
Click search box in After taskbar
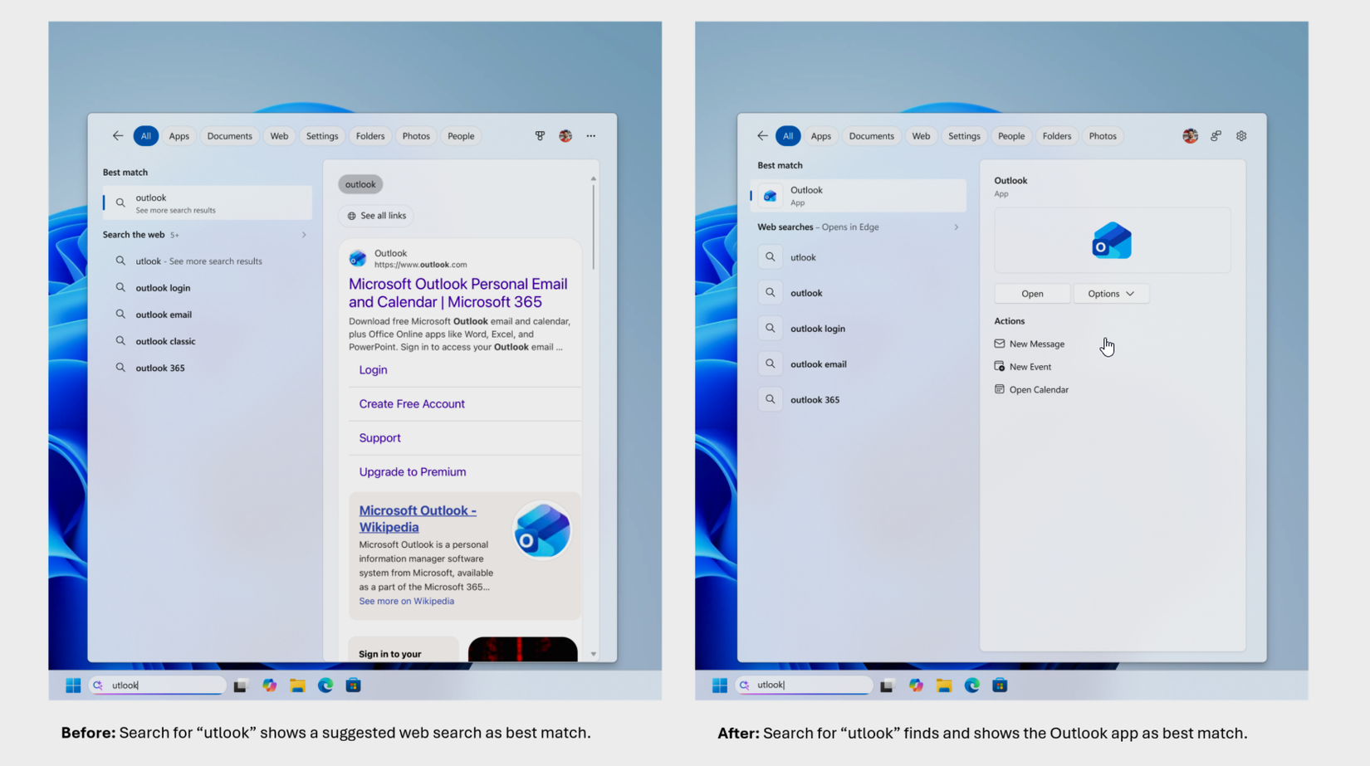[x=805, y=685]
